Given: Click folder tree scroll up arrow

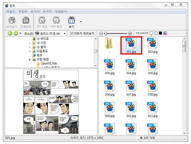Looking at the screenshot, I should (96, 39).
